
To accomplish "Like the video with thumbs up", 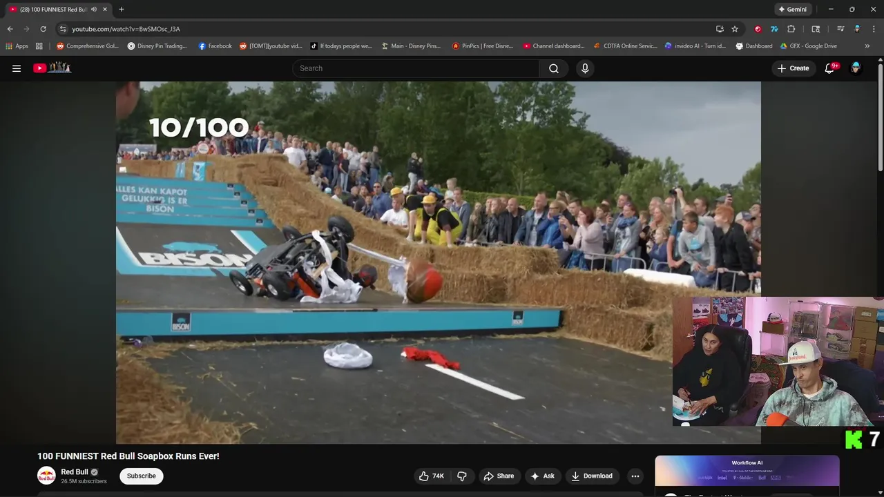I will coord(431,476).
